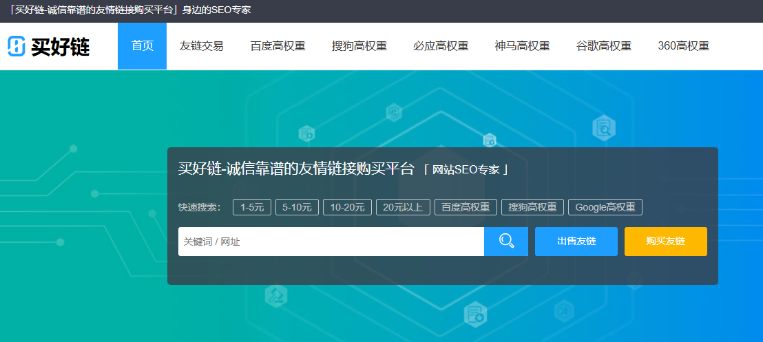Open the 友链交易 menu item
The image size is (763, 342).
click(202, 46)
